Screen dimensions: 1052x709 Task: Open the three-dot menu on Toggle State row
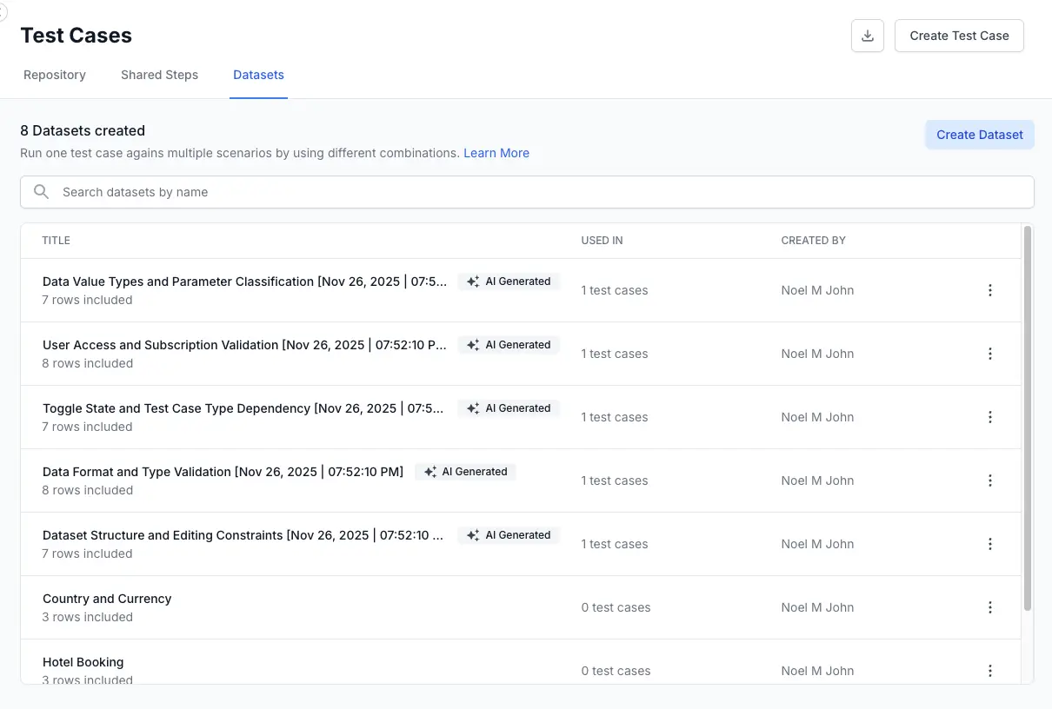[x=990, y=417]
